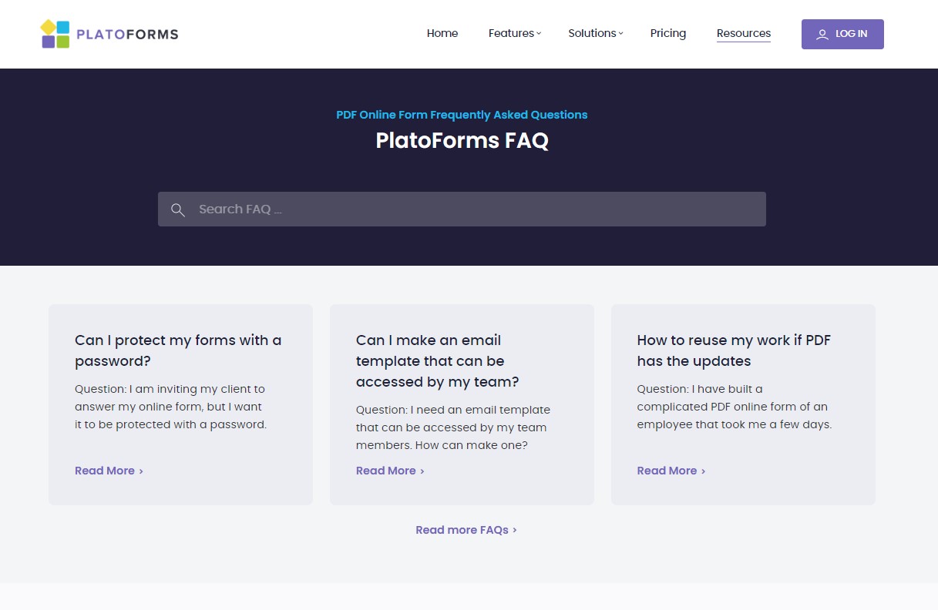Click the arrow next to Read more FAQs
This screenshot has height=610, width=938.
tap(515, 530)
